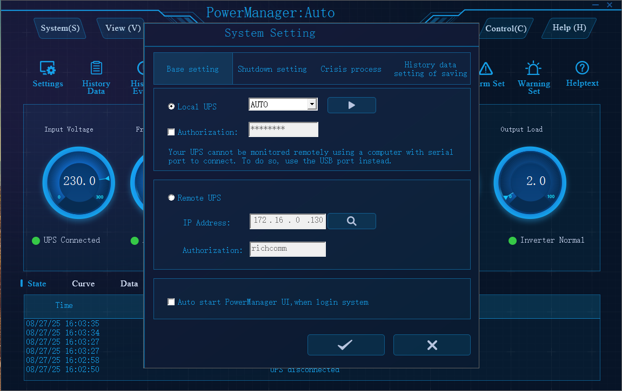Viewport: 622px width, 391px height.
Task: Confirm settings with the checkmark button
Action: (346, 345)
